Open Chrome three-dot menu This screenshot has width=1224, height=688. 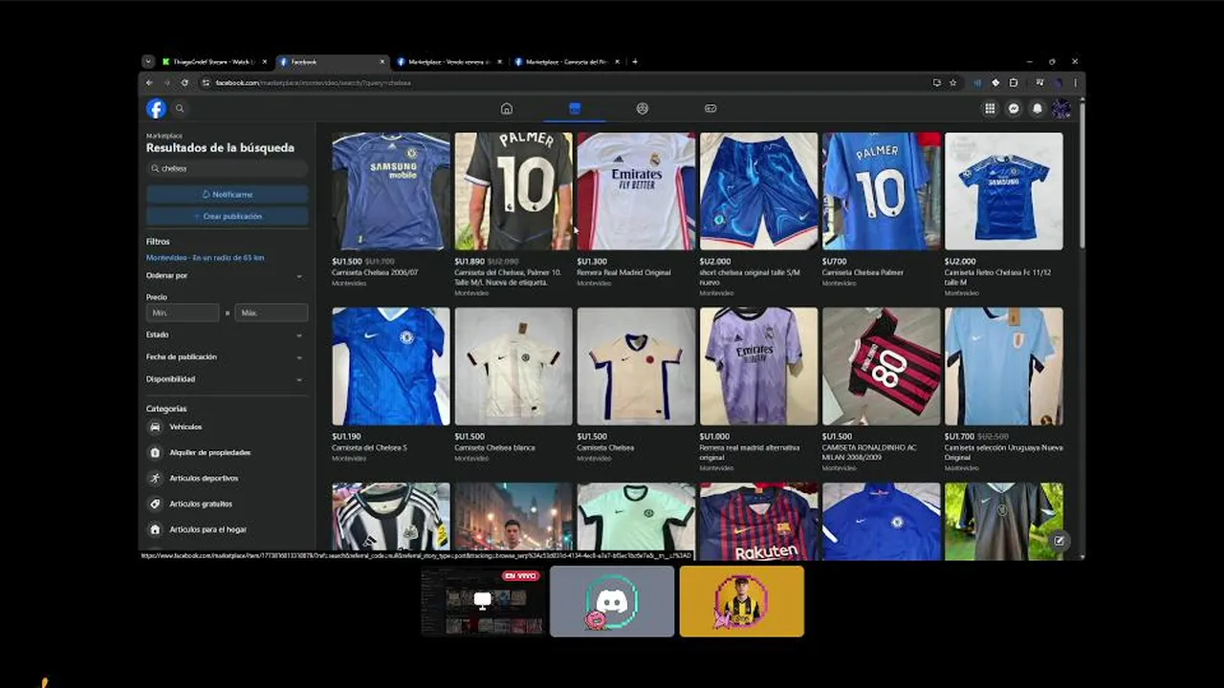(x=1075, y=83)
